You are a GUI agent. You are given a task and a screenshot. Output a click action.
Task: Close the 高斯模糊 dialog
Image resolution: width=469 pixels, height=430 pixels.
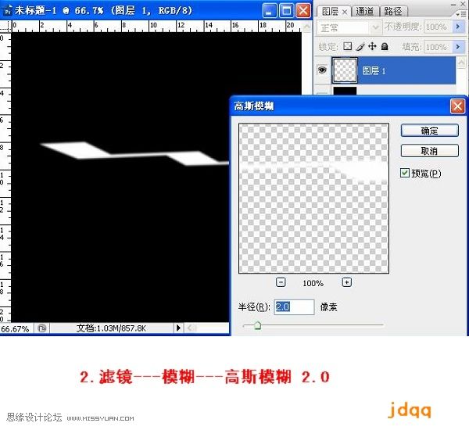457,106
